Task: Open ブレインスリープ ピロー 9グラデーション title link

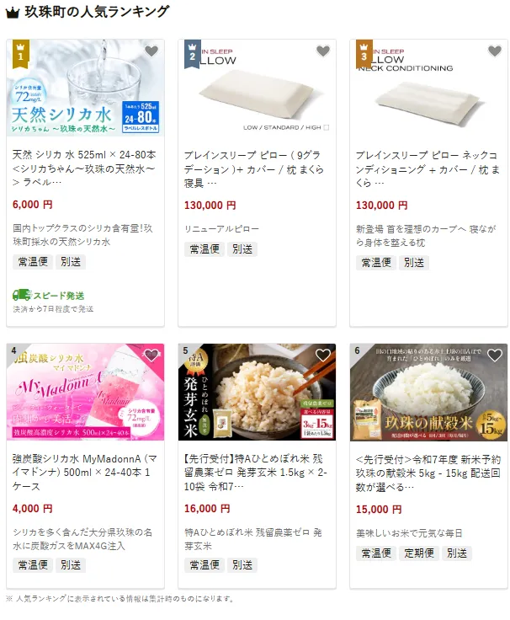Action: click(x=254, y=168)
